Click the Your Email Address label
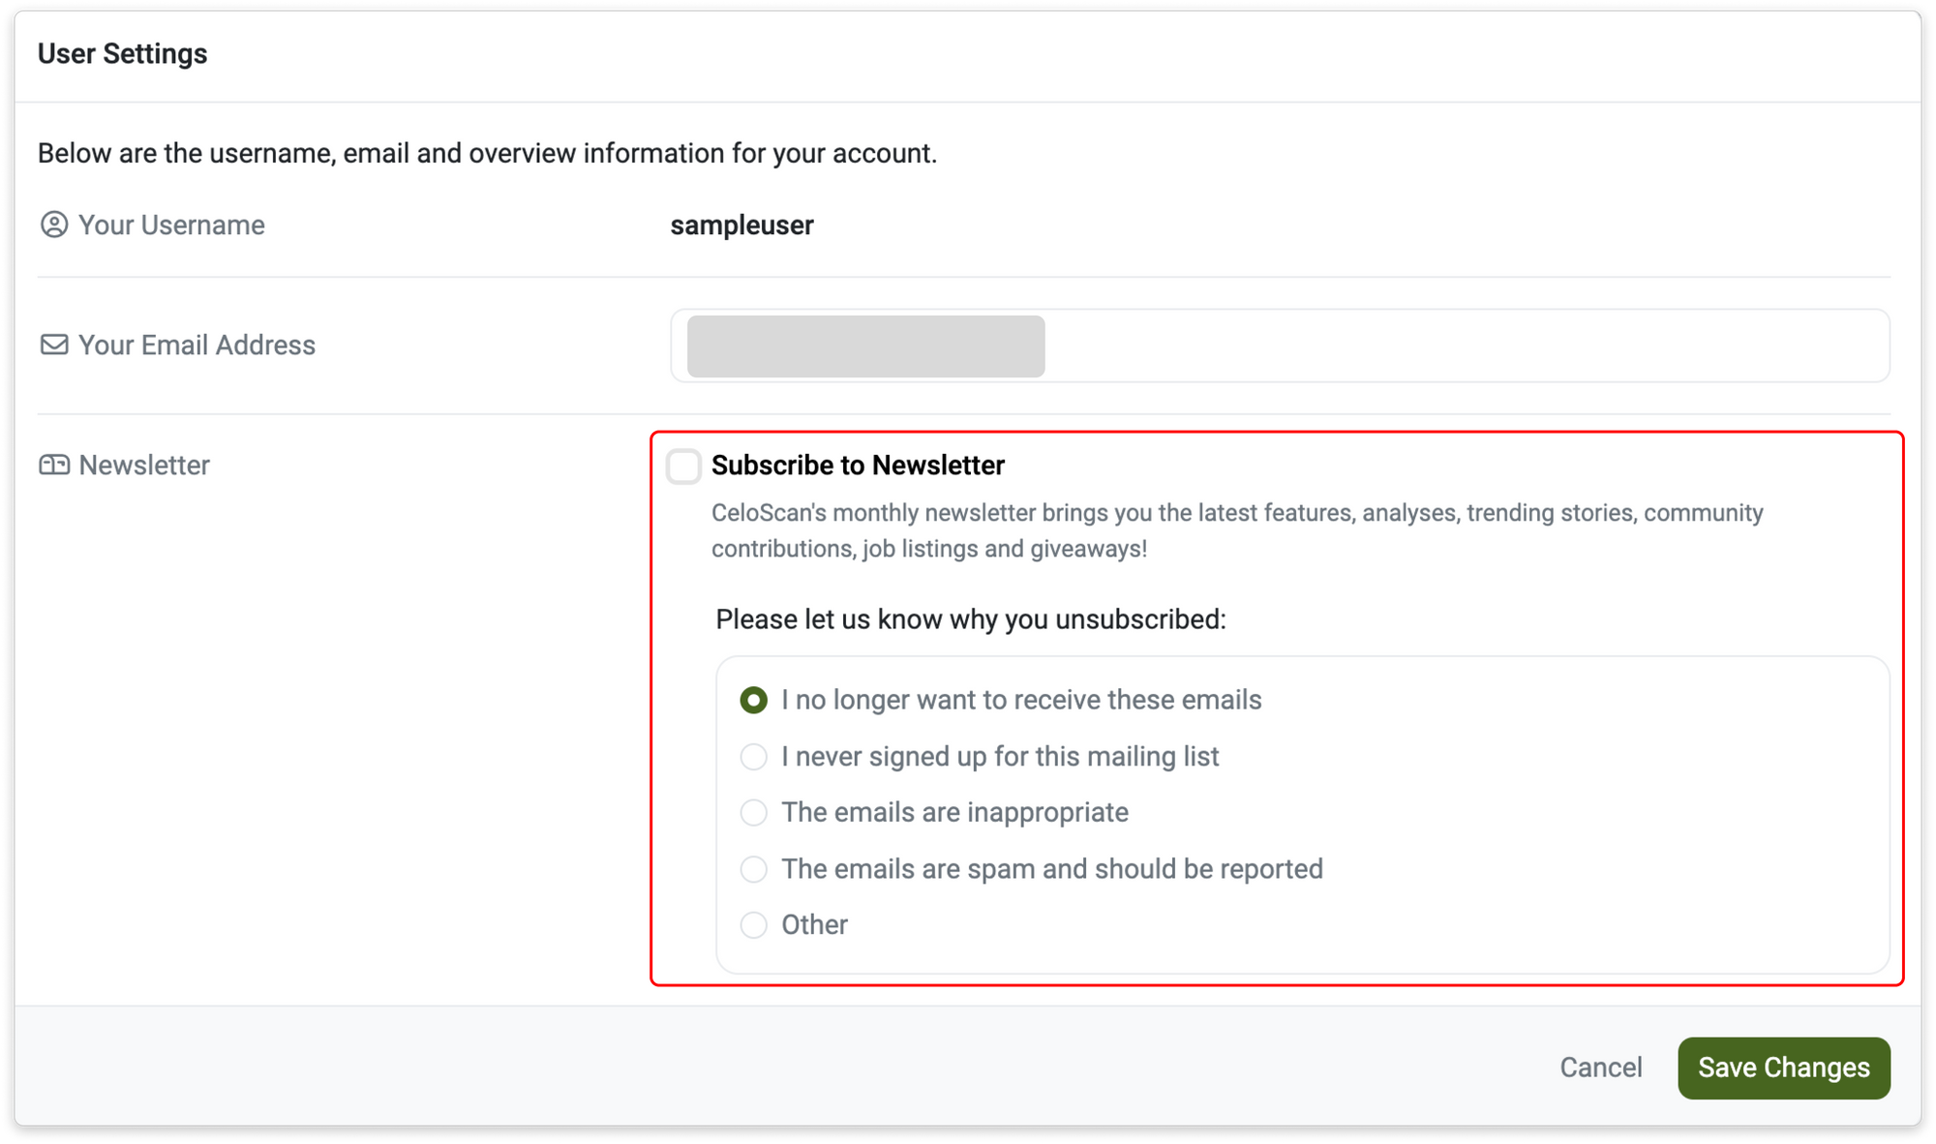The height and width of the screenshot is (1144, 1936). click(197, 346)
